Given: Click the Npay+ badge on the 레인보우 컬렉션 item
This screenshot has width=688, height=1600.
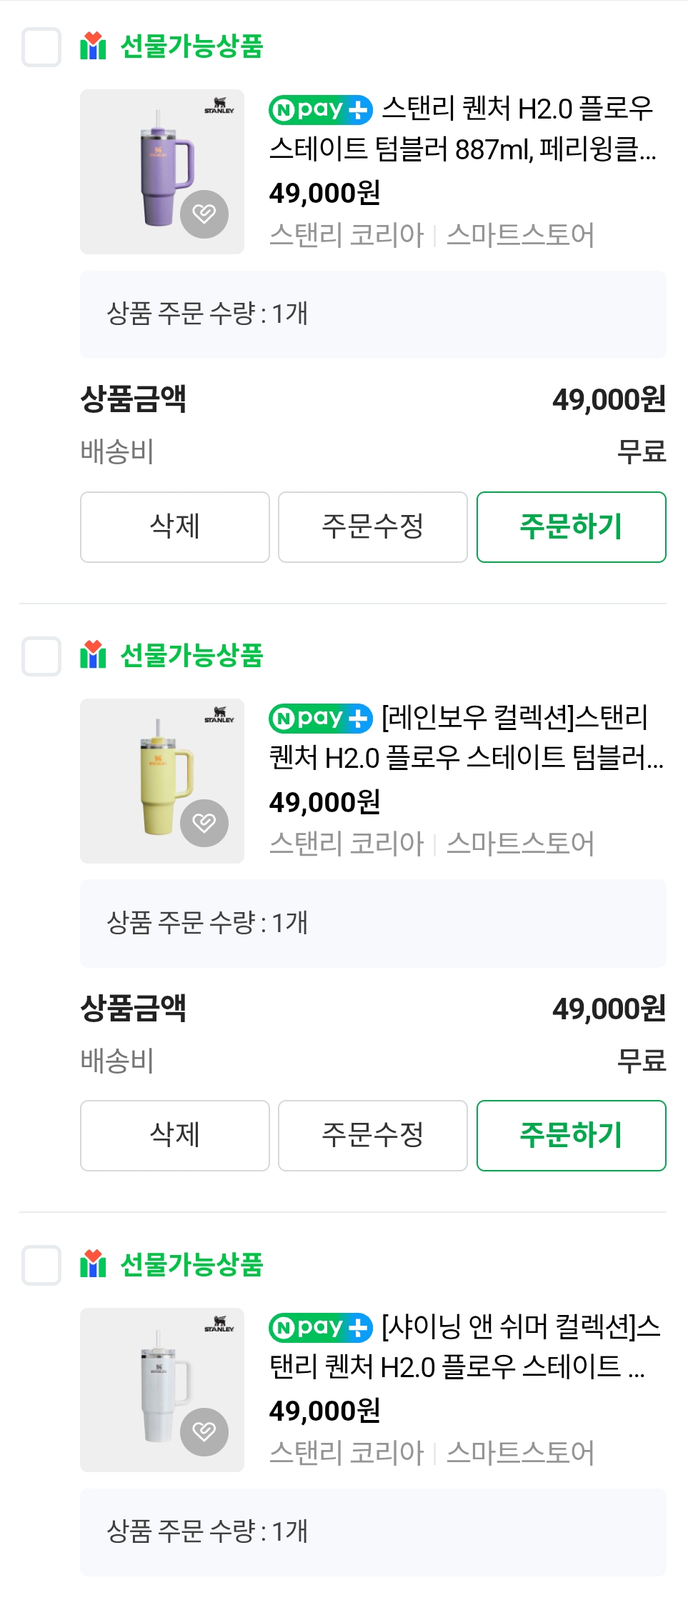Looking at the screenshot, I should [x=321, y=719].
